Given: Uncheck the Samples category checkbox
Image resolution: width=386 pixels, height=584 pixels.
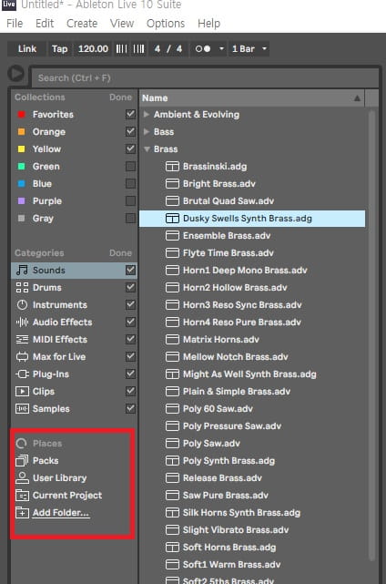Looking at the screenshot, I should (130, 408).
